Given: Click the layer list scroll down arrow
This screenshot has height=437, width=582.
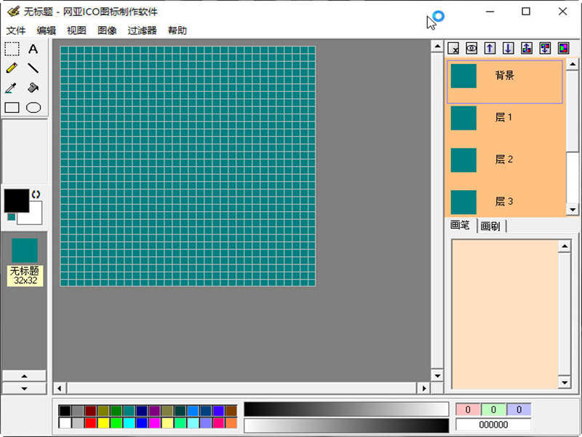Looking at the screenshot, I should coord(573,210).
